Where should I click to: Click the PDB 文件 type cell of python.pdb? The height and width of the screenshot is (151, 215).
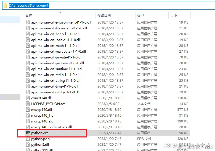(144, 139)
